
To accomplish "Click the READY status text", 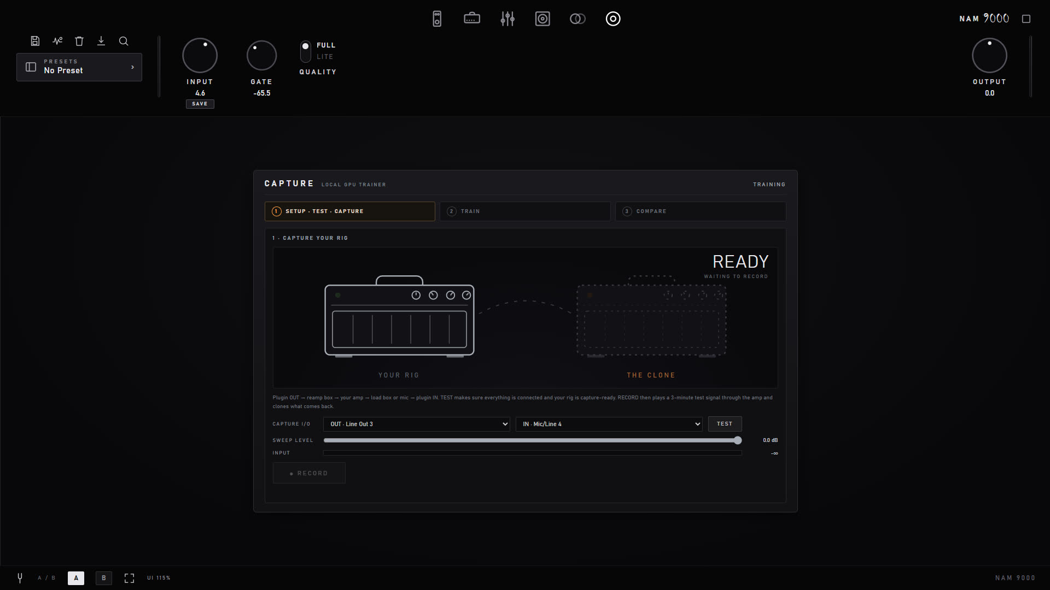I will coord(740,262).
